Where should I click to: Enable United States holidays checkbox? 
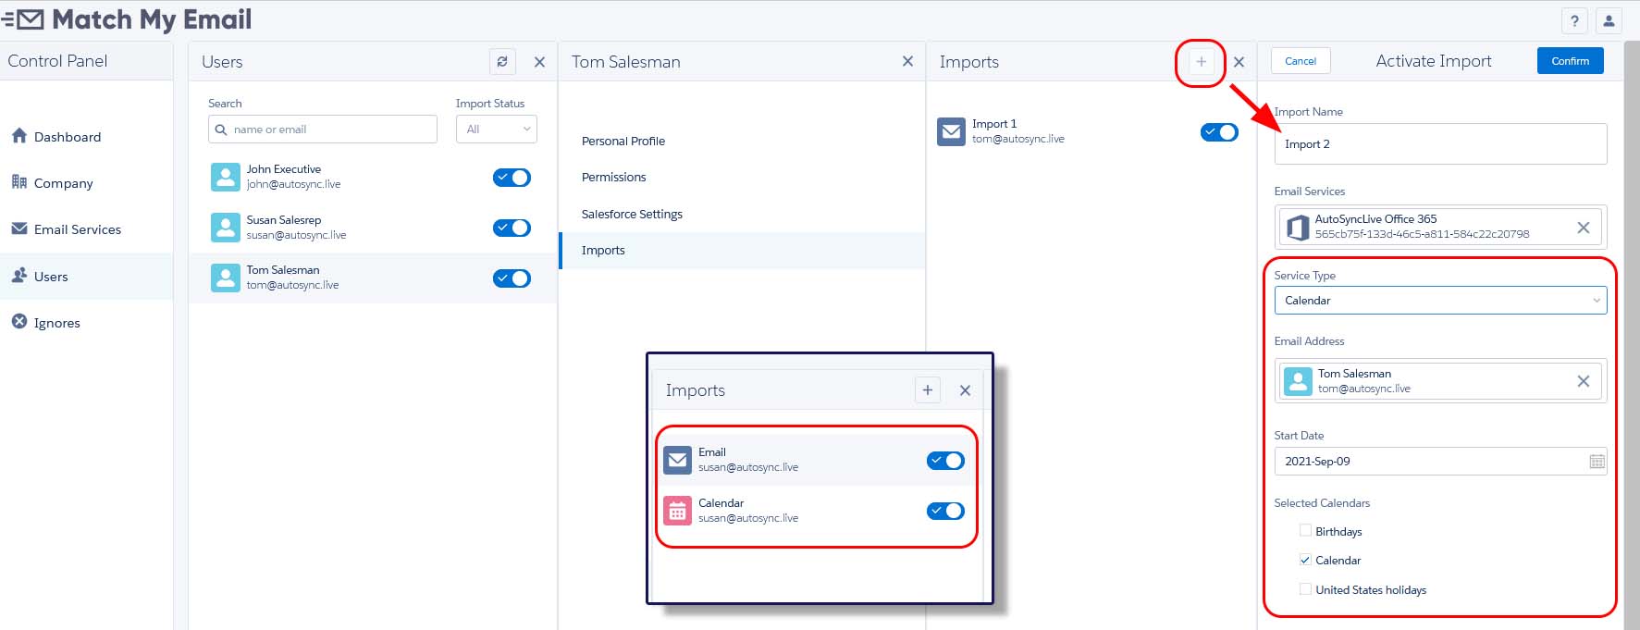point(1305,589)
